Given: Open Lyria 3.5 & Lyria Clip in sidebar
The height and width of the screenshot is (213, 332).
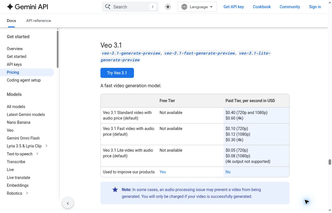Looking at the screenshot, I should tap(24, 146).
